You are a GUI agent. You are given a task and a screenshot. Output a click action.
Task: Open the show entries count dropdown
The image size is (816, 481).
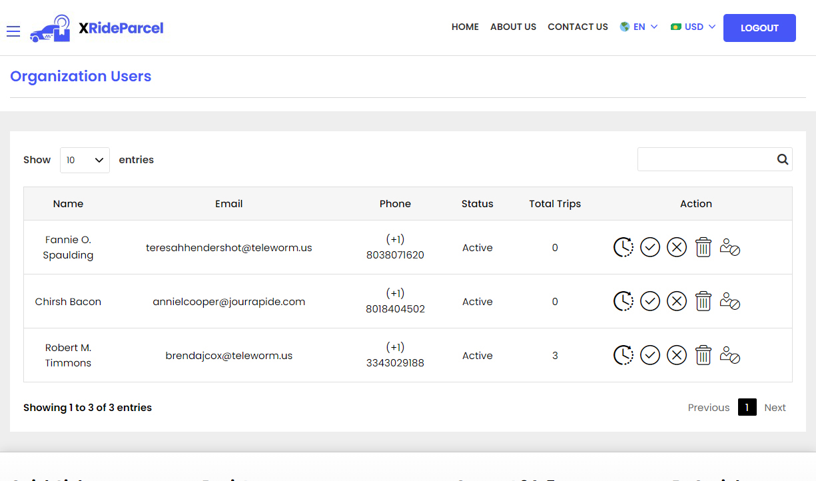click(85, 160)
